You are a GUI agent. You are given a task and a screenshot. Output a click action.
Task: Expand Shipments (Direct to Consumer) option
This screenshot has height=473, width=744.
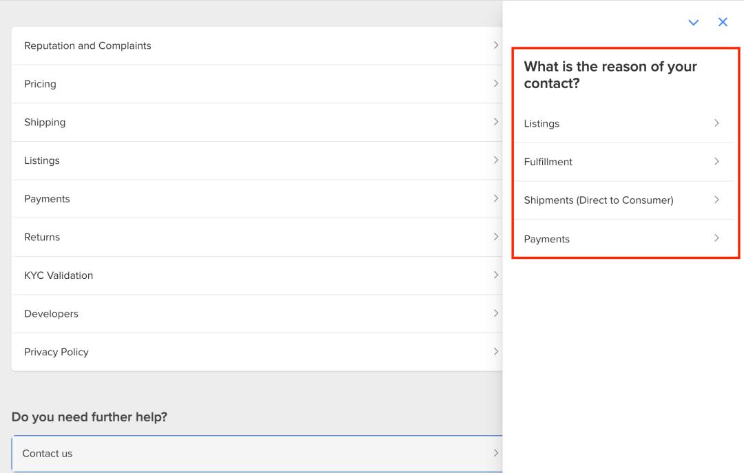(x=716, y=200)
